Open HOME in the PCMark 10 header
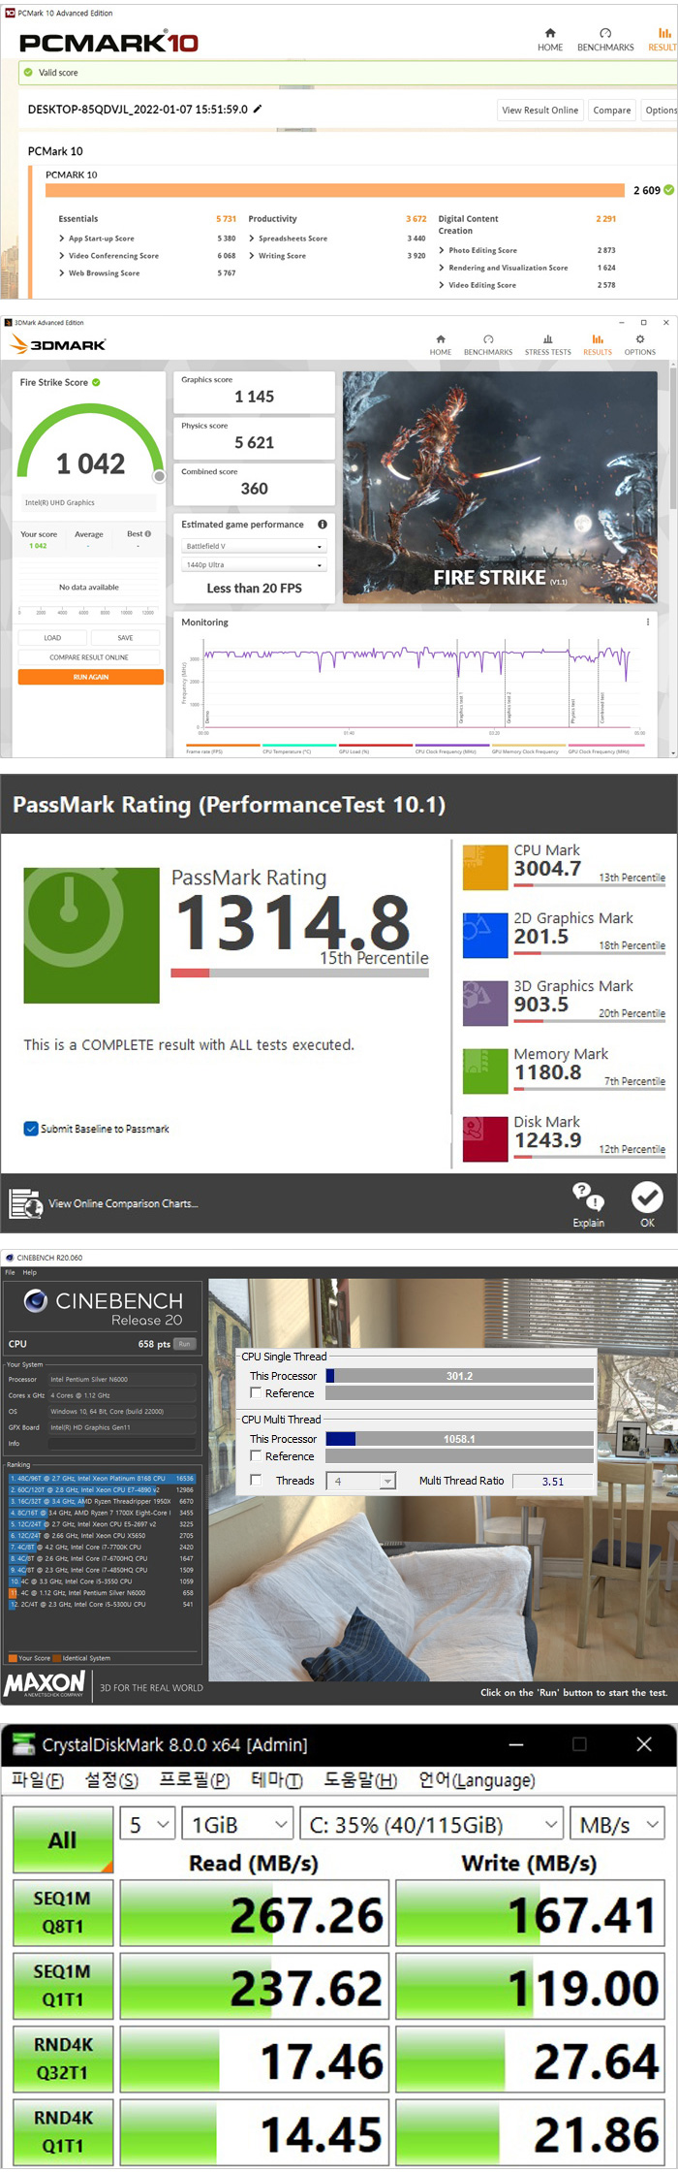678x2172 pixels. click(x=550, y=39)
